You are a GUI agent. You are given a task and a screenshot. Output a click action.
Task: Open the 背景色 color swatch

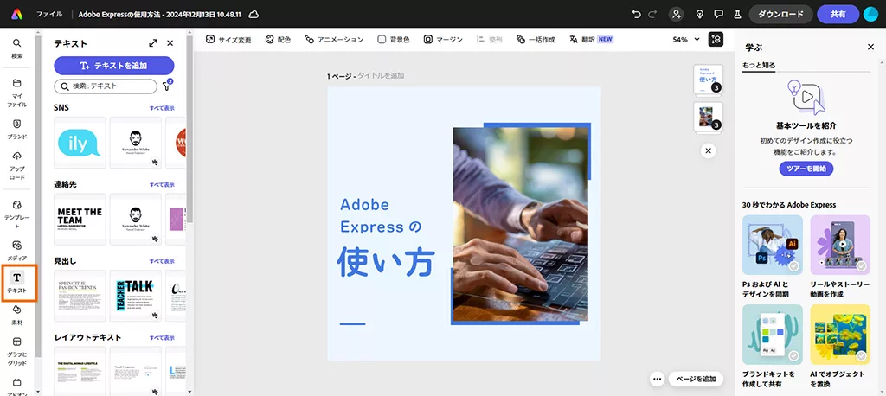tap(394, 40)
